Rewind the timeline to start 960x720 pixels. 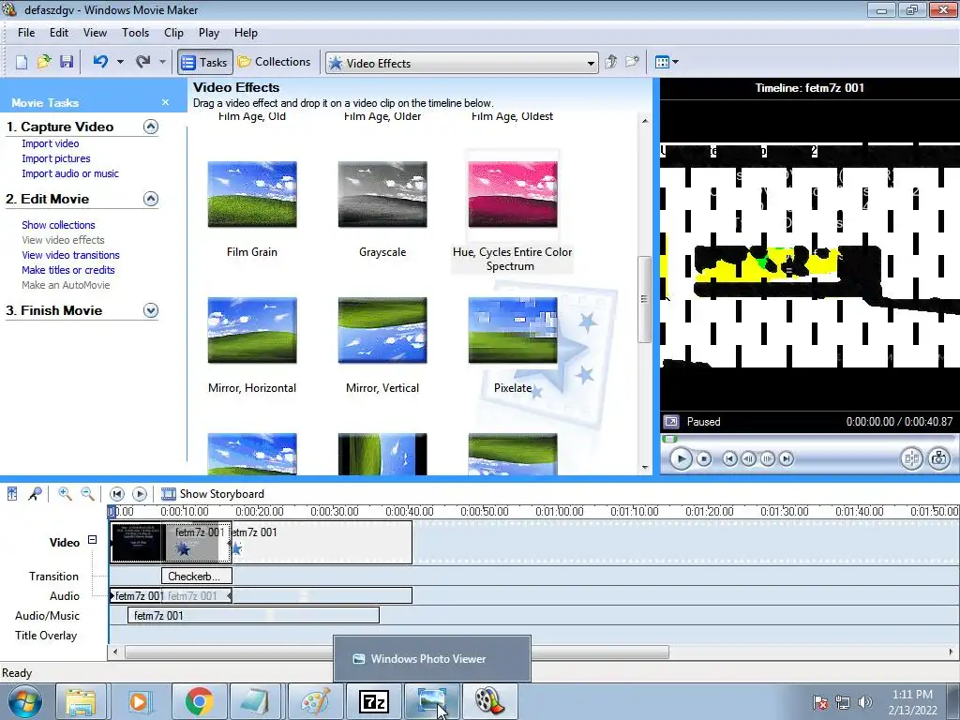[117, 494]
